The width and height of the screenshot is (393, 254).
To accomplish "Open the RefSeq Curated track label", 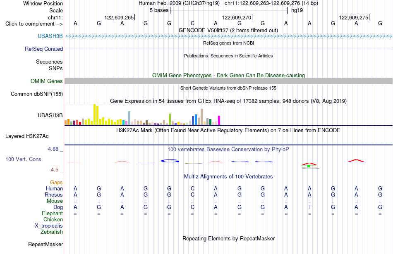I will coord(44,49).
